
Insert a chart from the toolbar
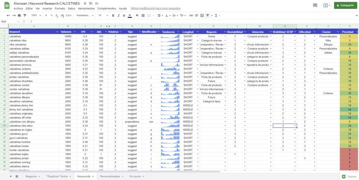202,15
